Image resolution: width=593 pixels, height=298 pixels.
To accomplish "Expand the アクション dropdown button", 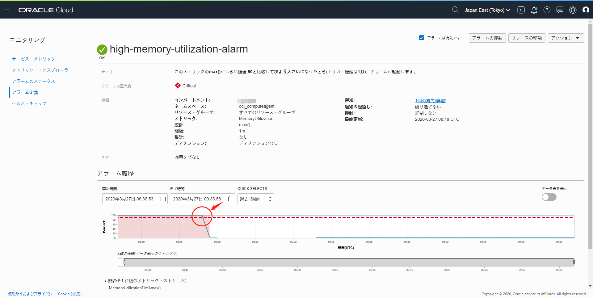I will tap(566, 38).
